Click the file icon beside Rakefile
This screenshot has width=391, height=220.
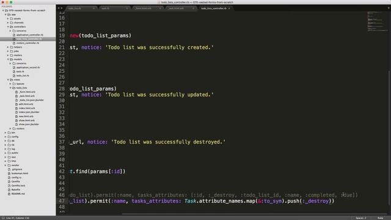(9, 189)
